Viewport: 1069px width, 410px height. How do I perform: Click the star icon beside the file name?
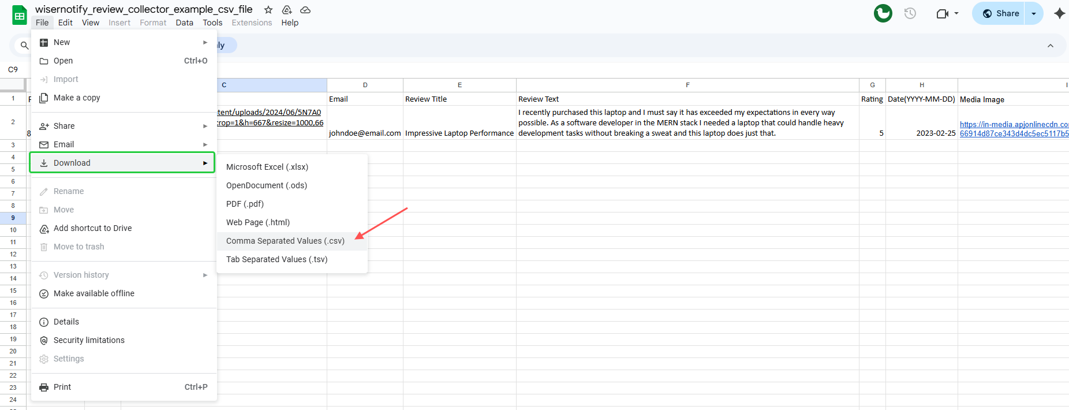[x=268, y=10]
